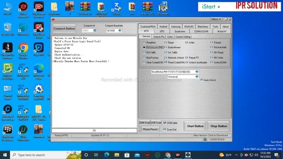Launch the Samsung Tool PRO shortcut
This screenshot has width=283, height=159.
pyautogui.click(x=38, y=92)
